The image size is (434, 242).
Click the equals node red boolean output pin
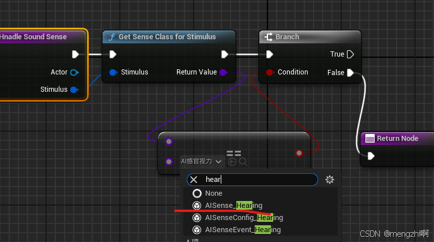(x=299, y=153)
